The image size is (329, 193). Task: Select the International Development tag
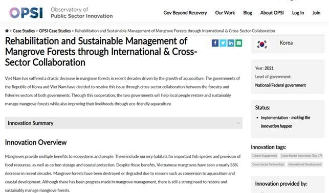tap(304, 164)
